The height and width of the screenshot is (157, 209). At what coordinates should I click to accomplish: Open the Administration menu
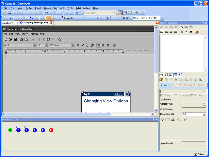tap(83, 8)
